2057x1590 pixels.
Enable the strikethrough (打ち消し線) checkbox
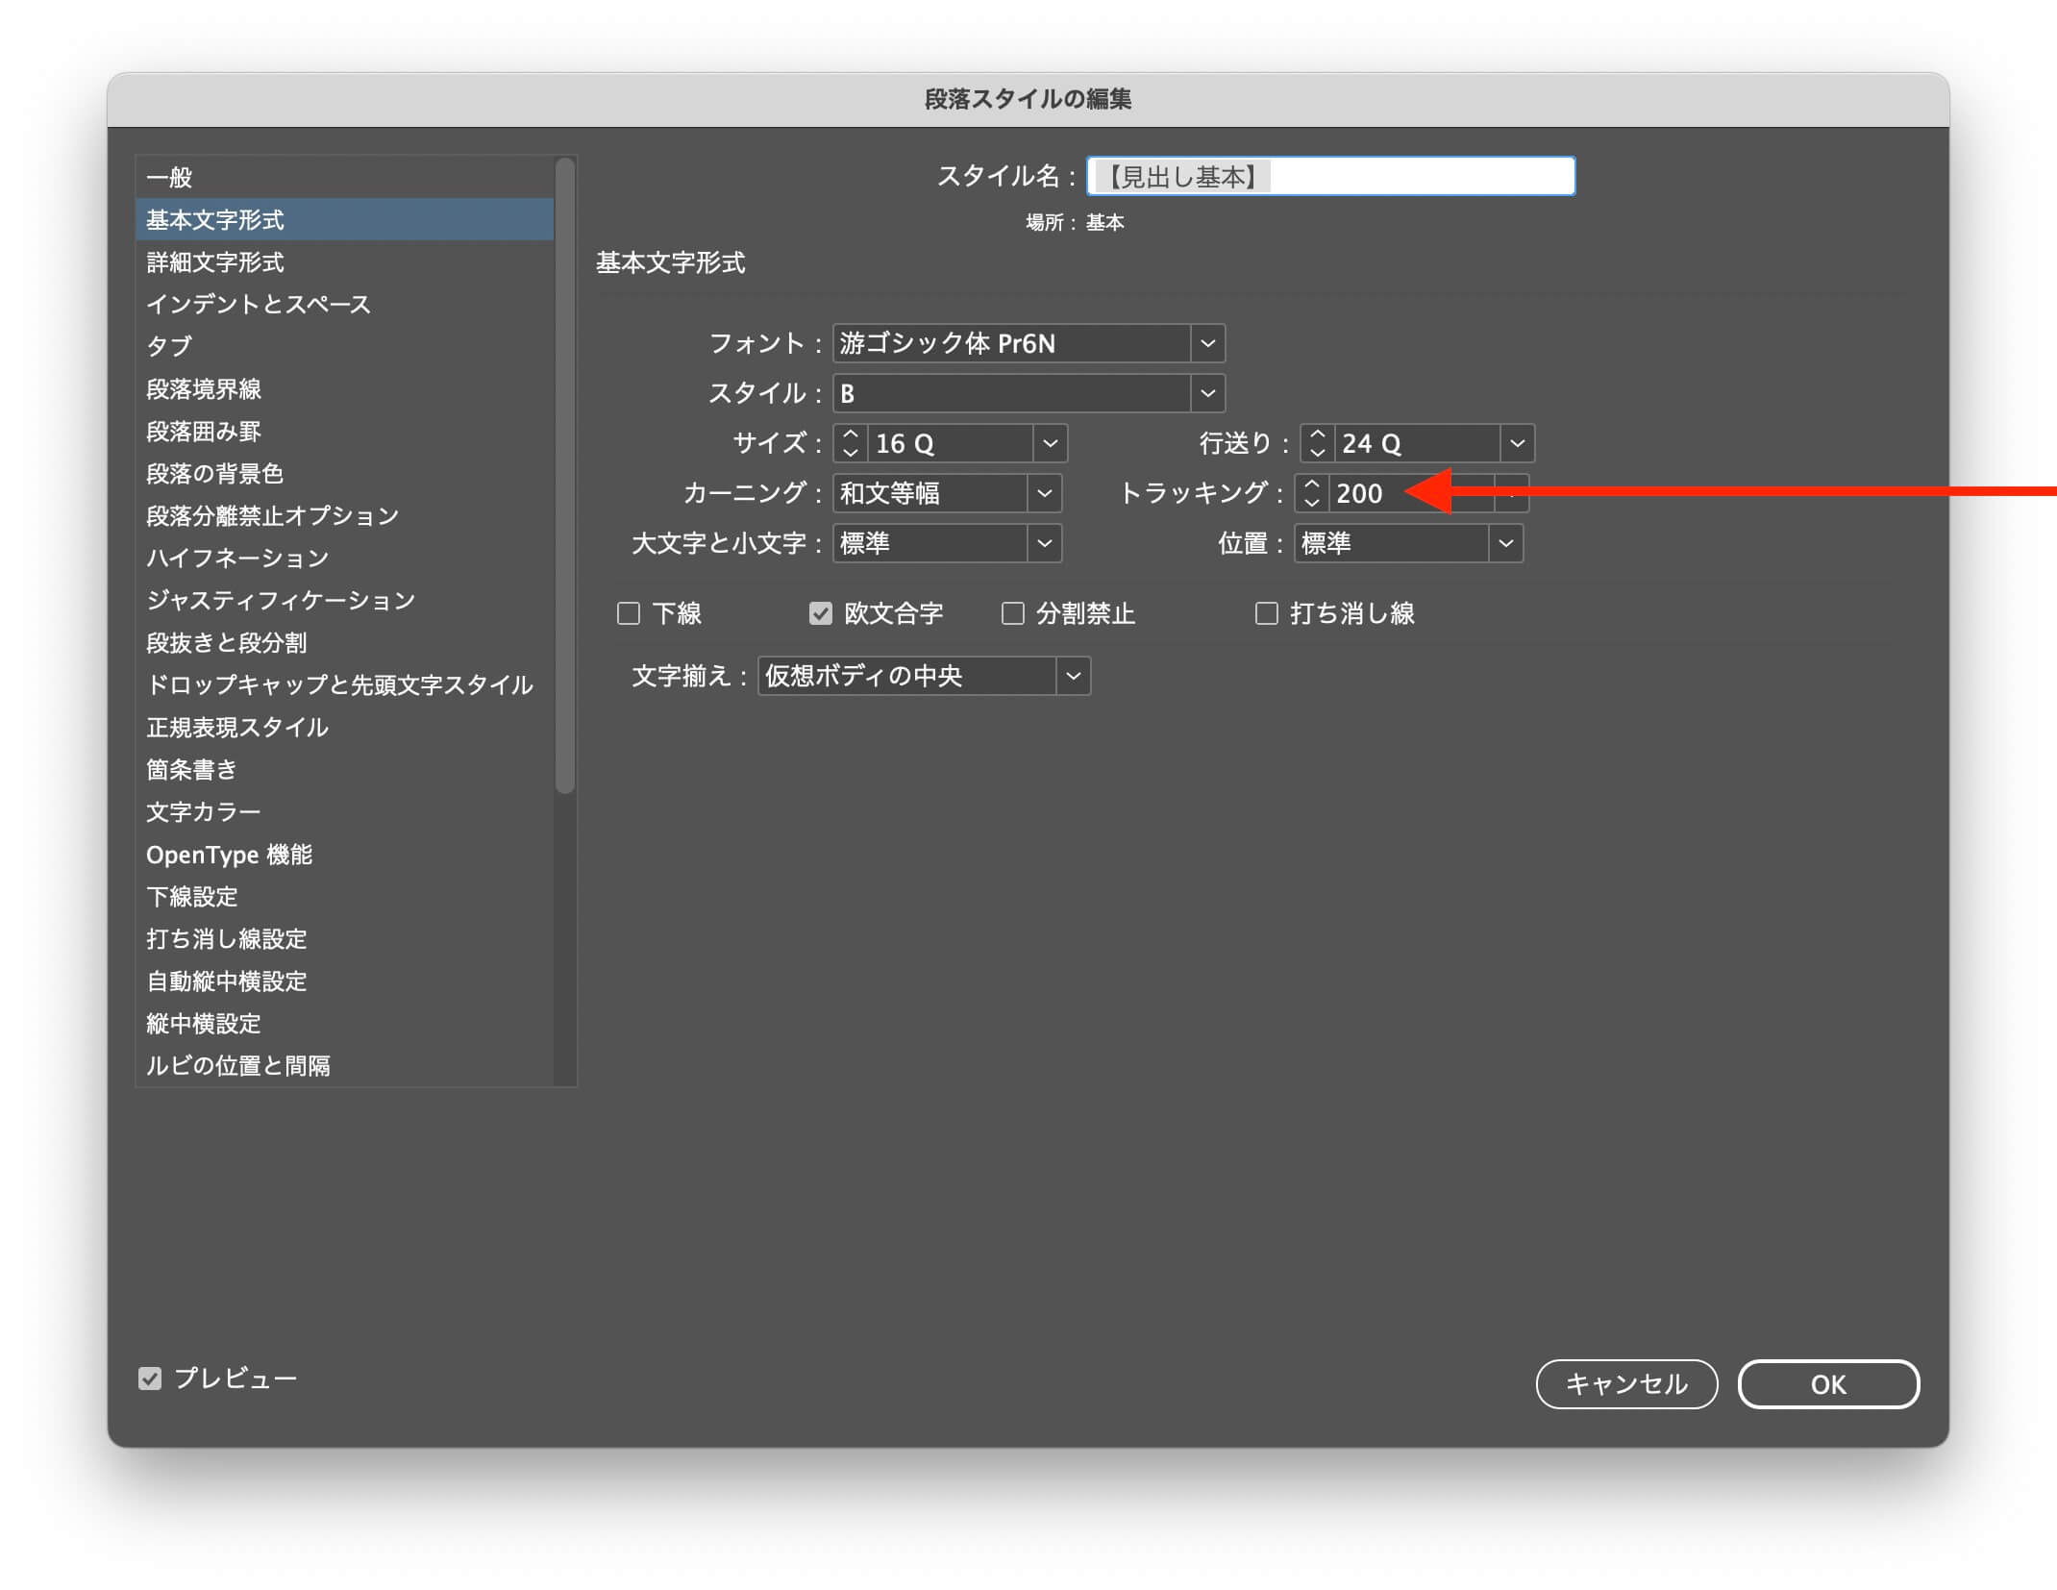[1266, 613]
